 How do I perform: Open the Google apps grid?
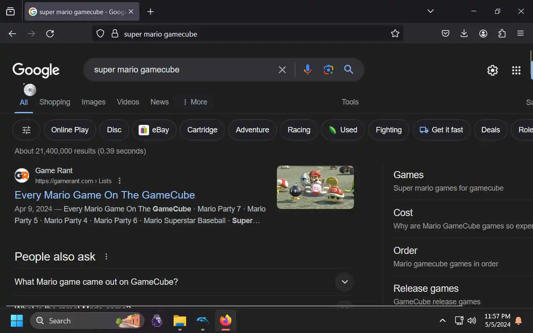(516, 70)
